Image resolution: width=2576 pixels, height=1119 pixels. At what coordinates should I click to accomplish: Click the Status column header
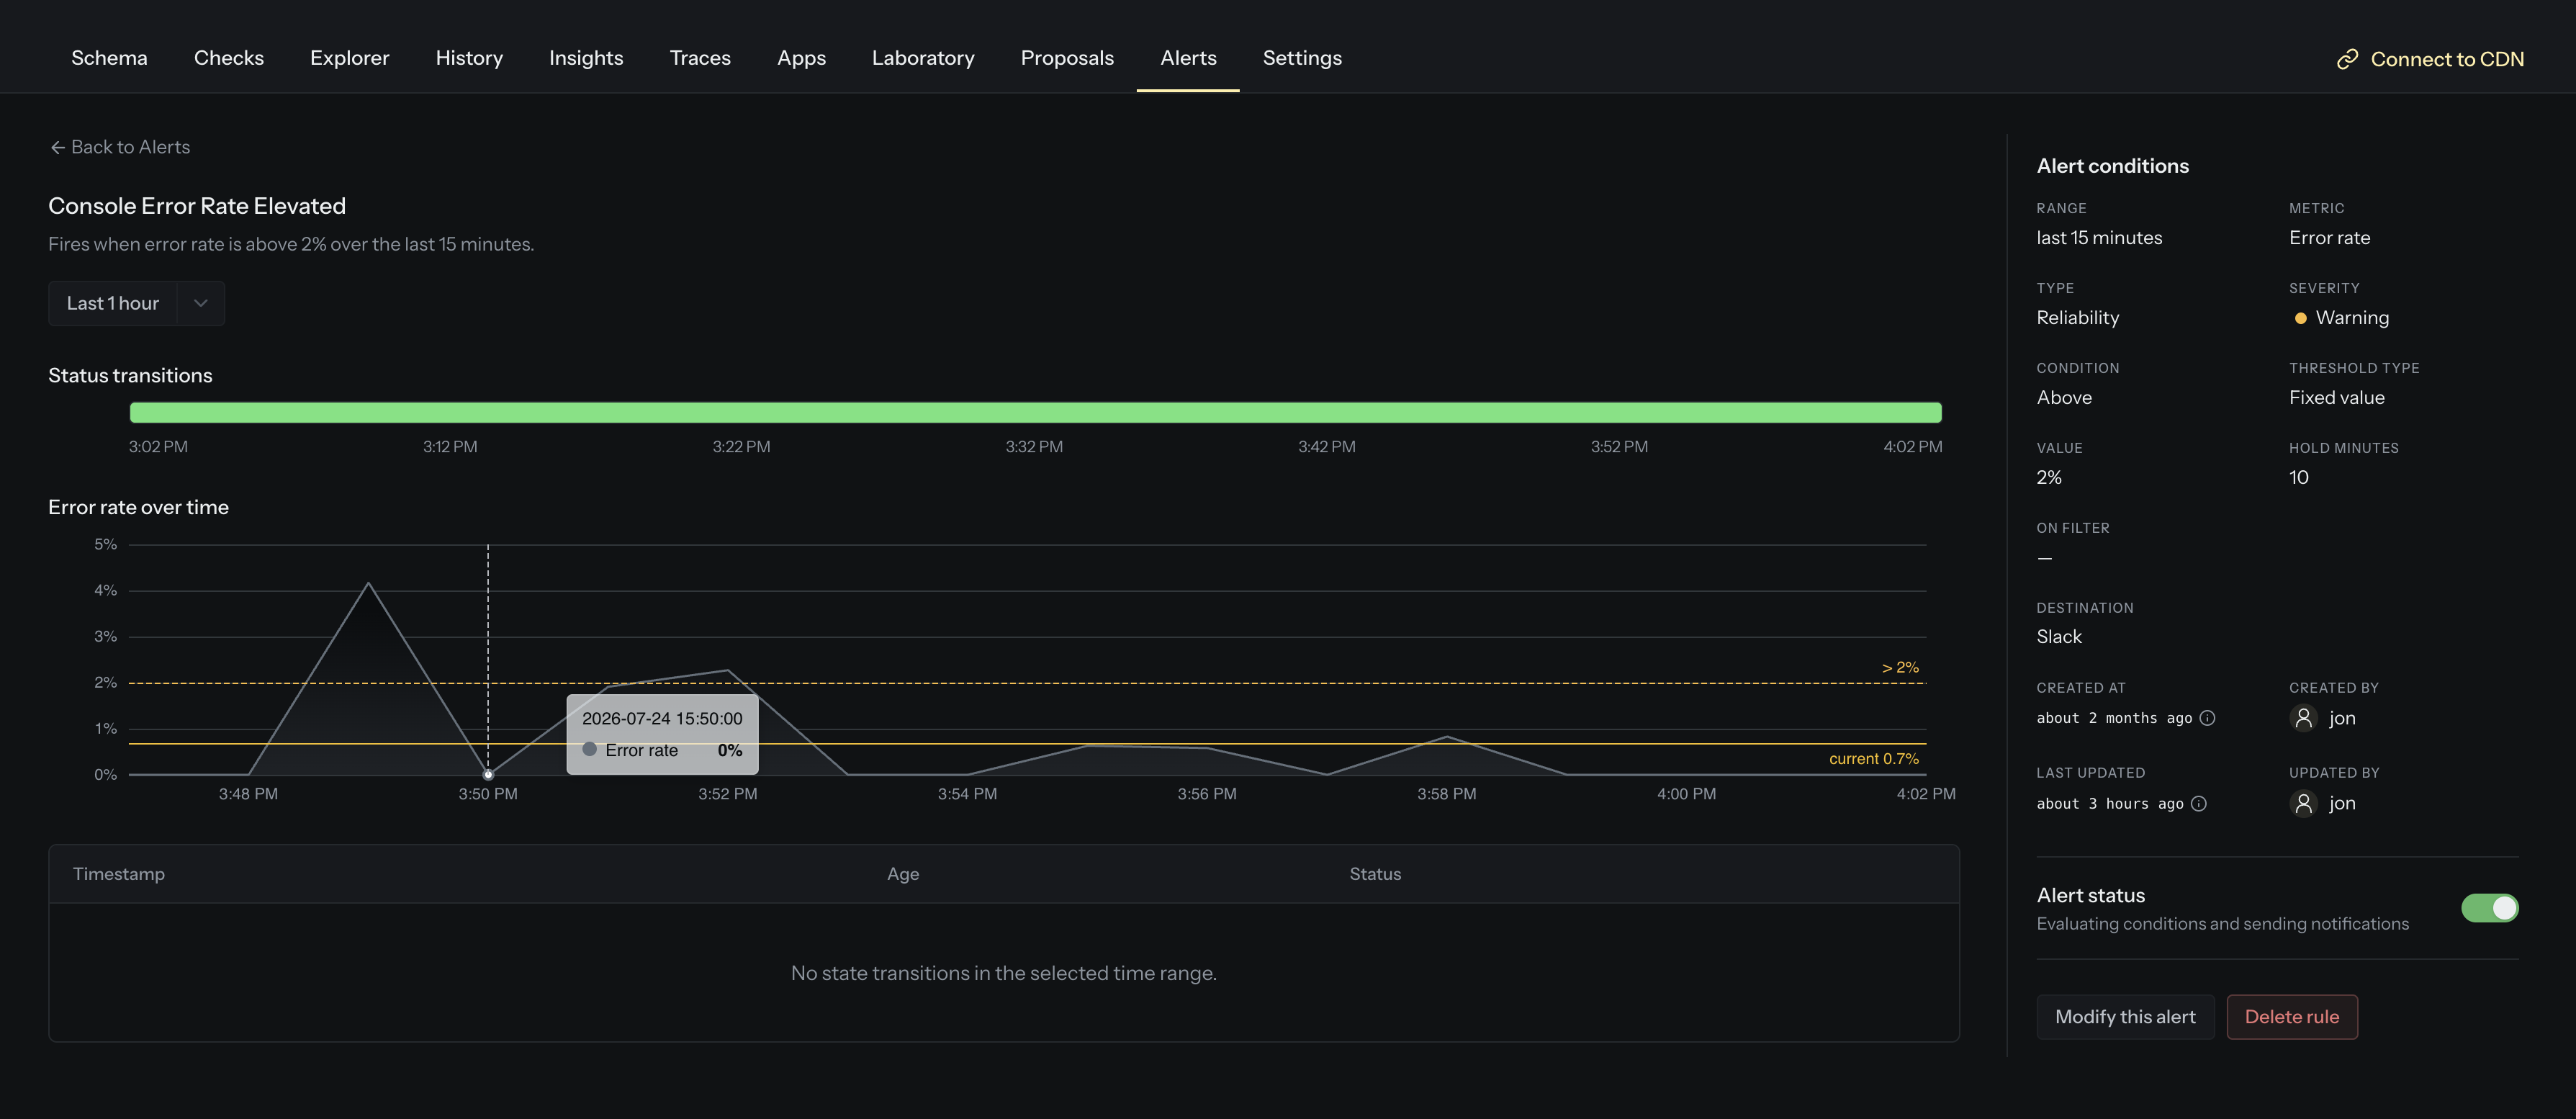point(1375,874)
